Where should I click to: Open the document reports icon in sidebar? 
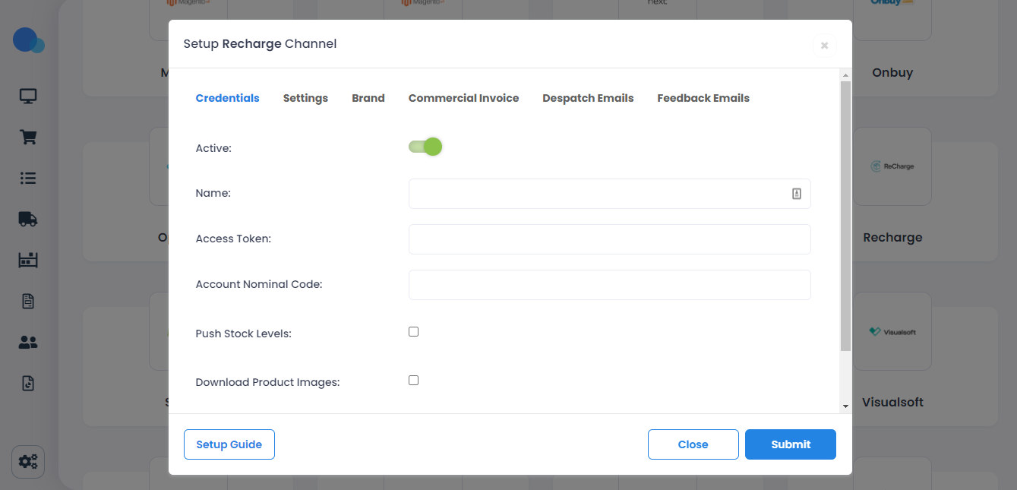[28, 301]
